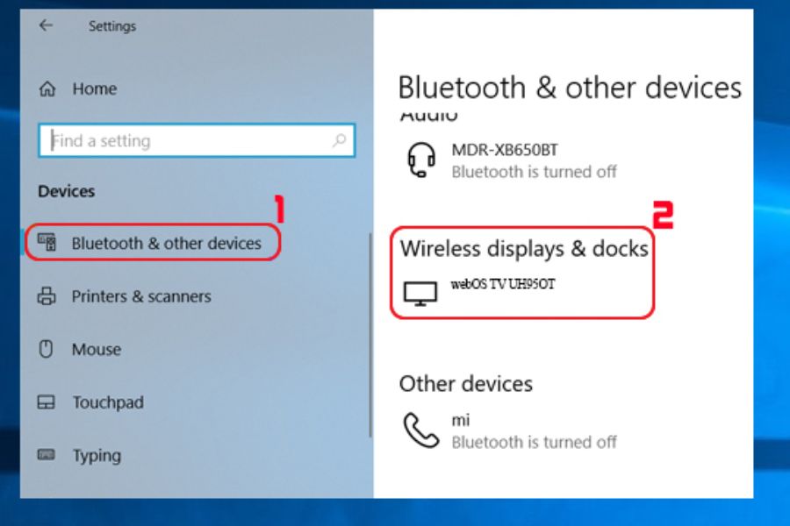Screen dimensions: 790x526
Task: Click the Touchpad icon in sidebar
Action: pos(47,403)
